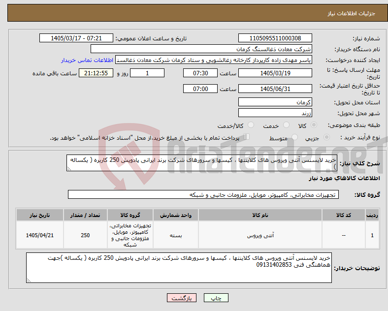Click the table's گروه کالا column header
This screenshot has height=311, width=388.
point(130,215)
